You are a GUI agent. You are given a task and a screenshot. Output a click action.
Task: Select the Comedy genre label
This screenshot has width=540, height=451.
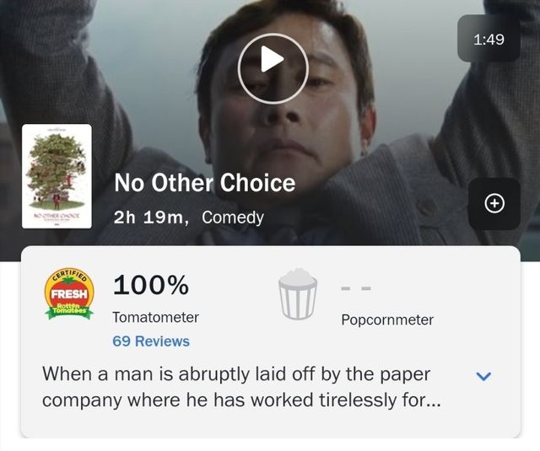coord(233,217)
